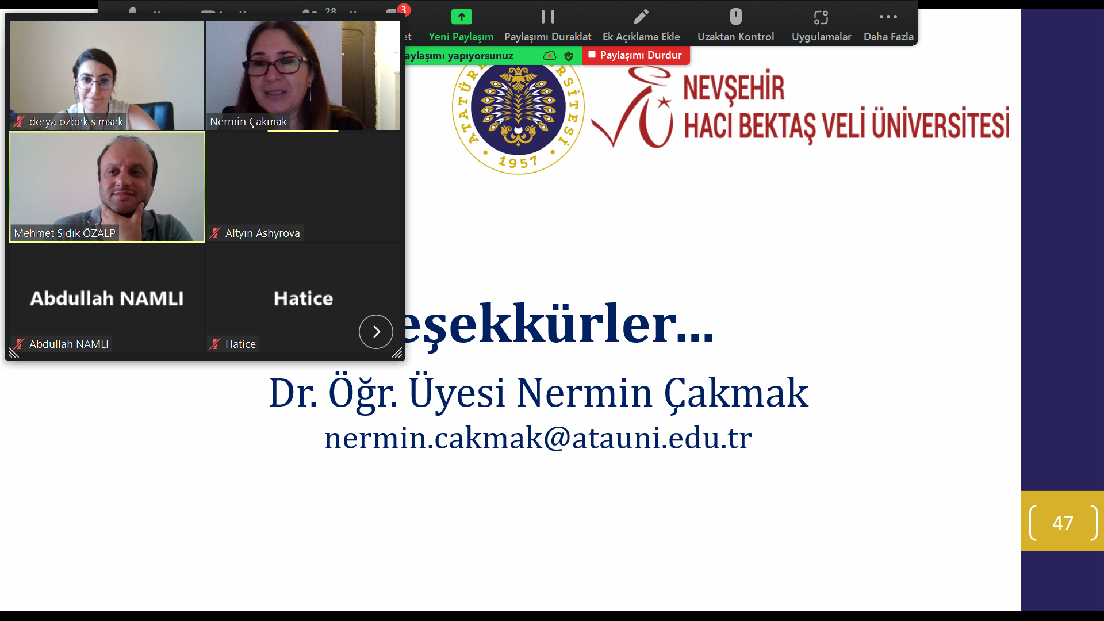This screenshot has width=1104, height=621.
Task: Toggle muted mic icon on Abdullah NAMLI tile
Action: click(x=20, y=344)
